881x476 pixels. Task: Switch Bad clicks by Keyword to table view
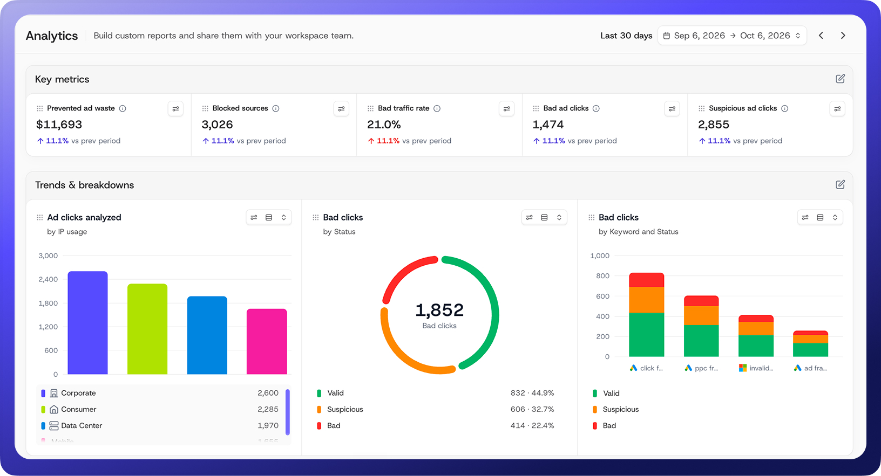click(820, 217)
